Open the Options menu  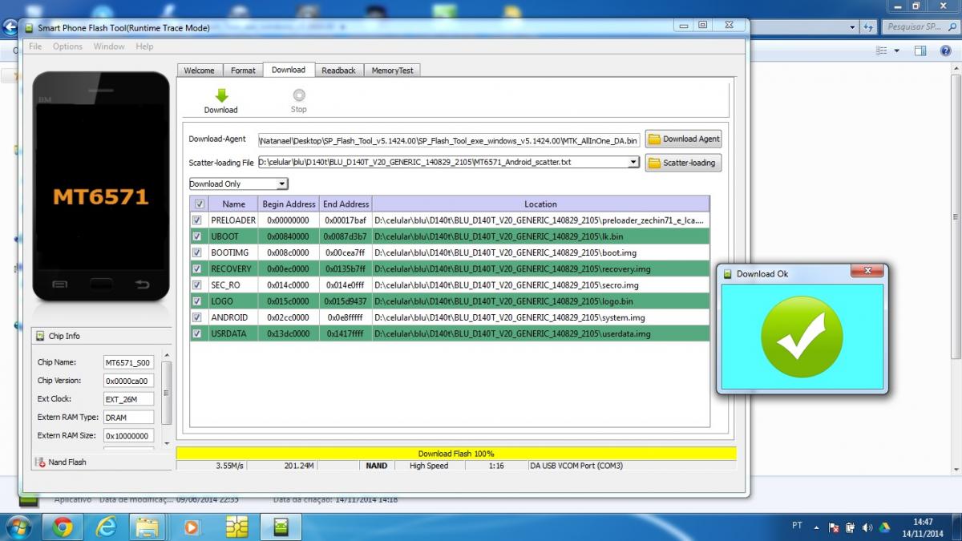67,46
